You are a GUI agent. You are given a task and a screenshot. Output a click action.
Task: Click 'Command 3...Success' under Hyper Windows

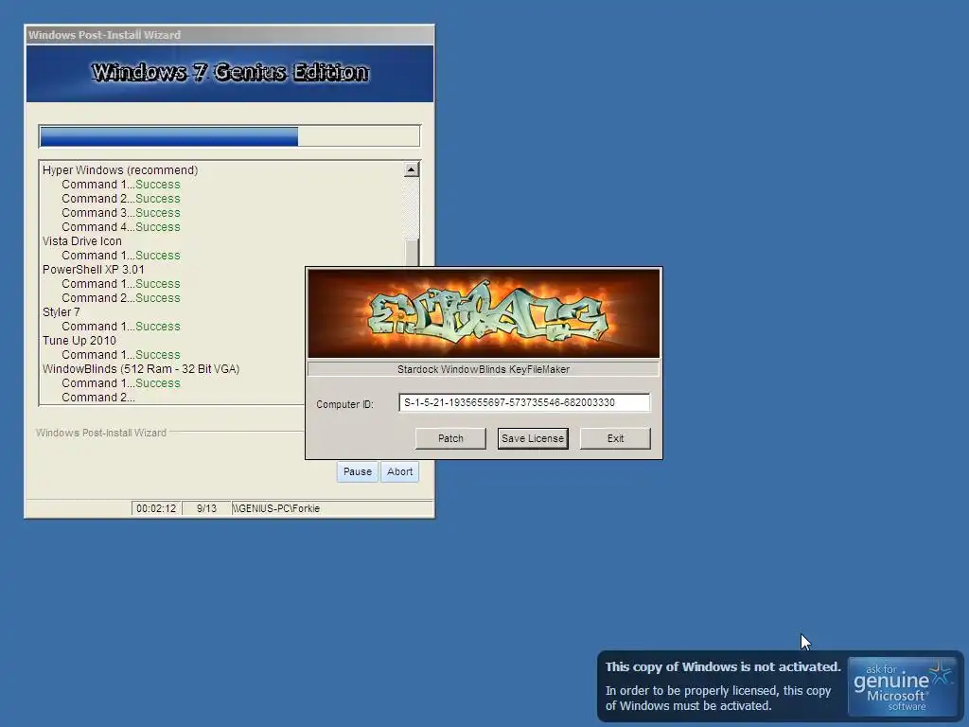click(120, 213)
